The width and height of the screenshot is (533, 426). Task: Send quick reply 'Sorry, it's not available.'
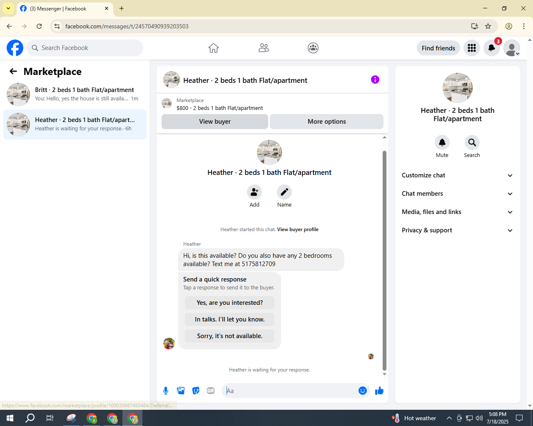230,336
